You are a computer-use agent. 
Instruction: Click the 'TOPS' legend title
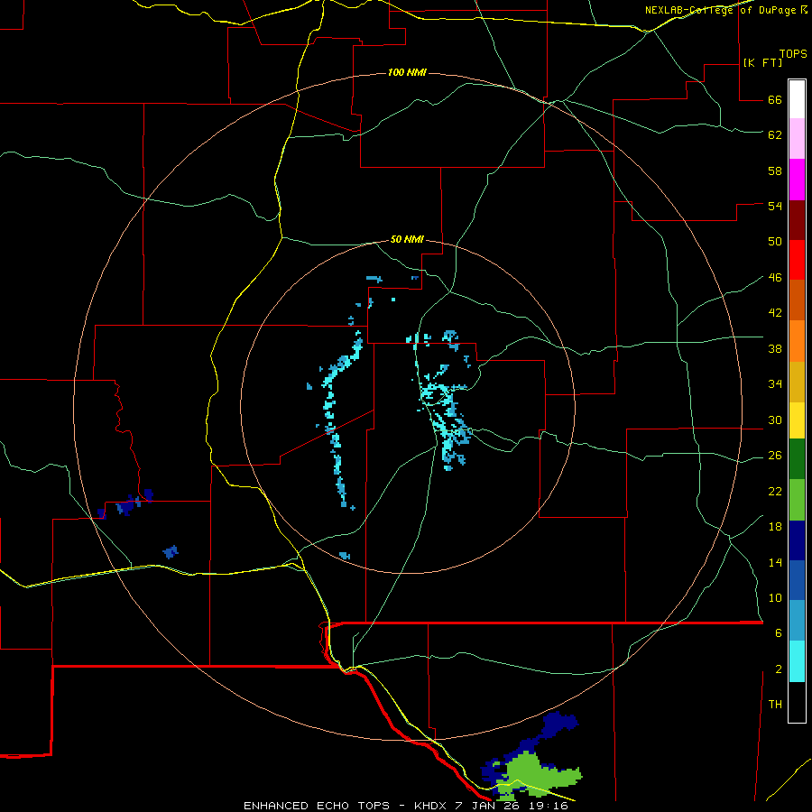point(793,54)
